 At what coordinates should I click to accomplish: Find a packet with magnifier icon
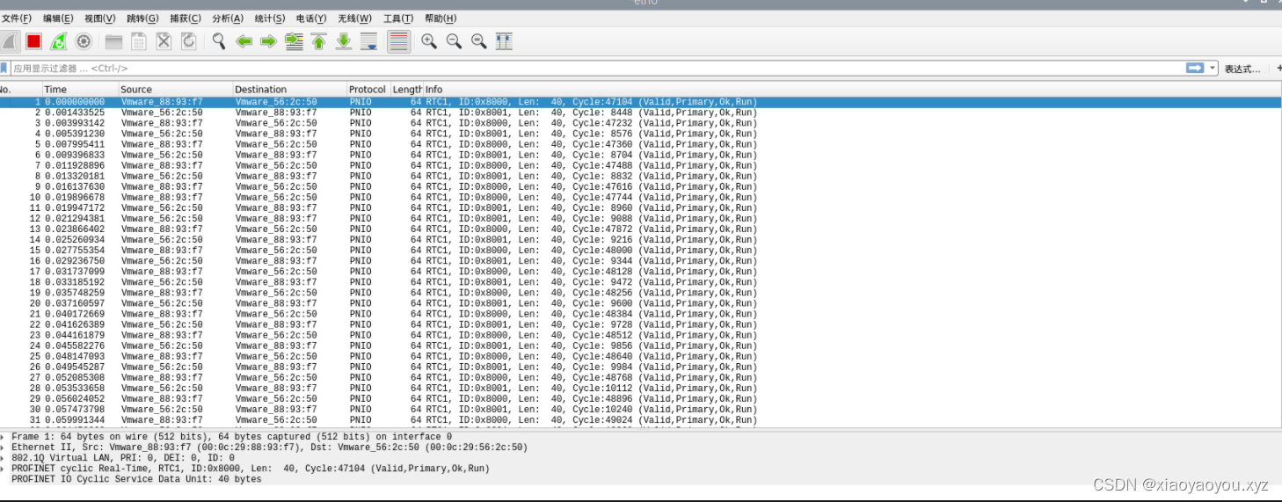[219, 41]
